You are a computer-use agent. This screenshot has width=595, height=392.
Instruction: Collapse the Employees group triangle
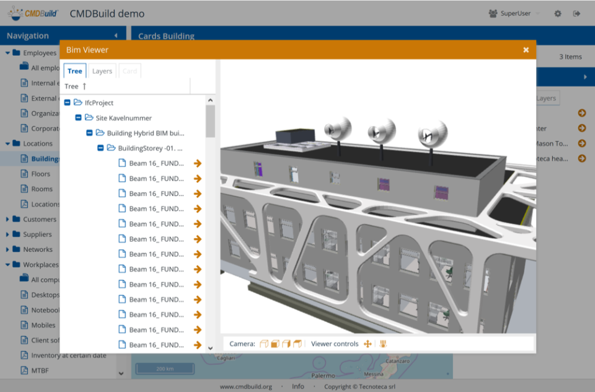(7, 53)
